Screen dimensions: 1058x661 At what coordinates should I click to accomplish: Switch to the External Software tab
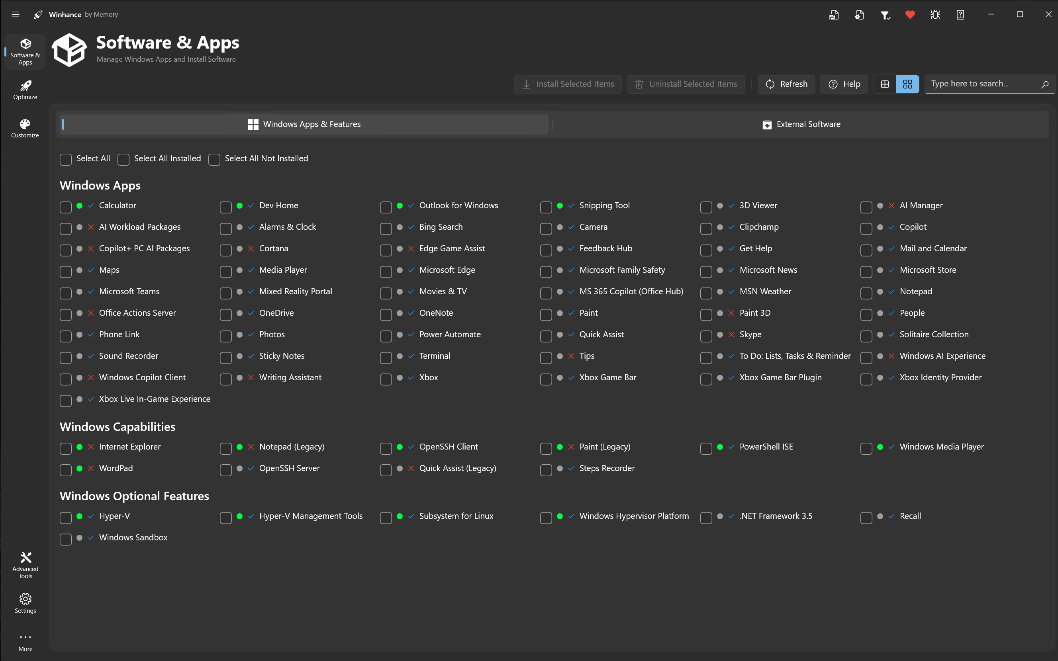pyautogui.click(x=801, y=124)
